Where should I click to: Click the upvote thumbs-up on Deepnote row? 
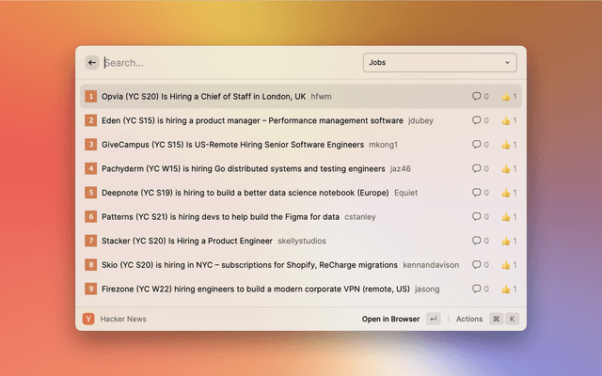(505, 193)
